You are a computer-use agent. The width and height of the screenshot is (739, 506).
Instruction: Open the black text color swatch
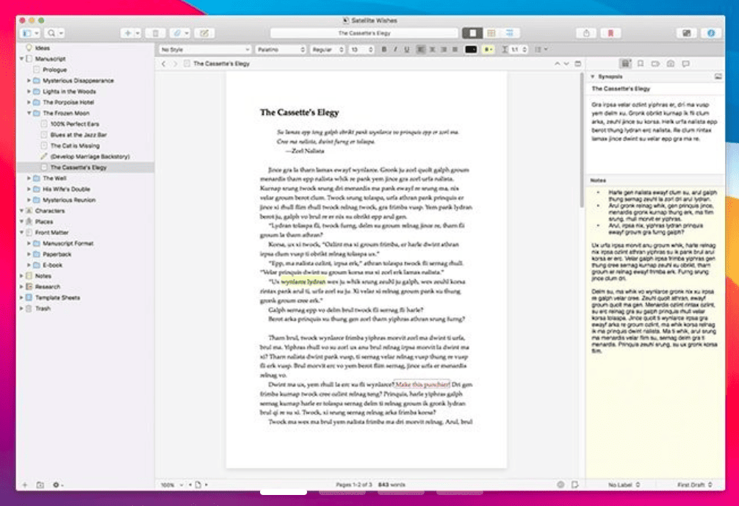point(471,49)
